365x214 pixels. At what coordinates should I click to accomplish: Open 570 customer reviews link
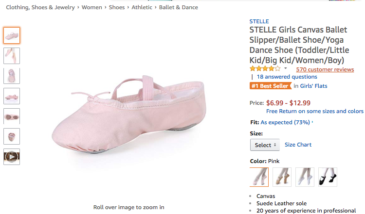325,69
